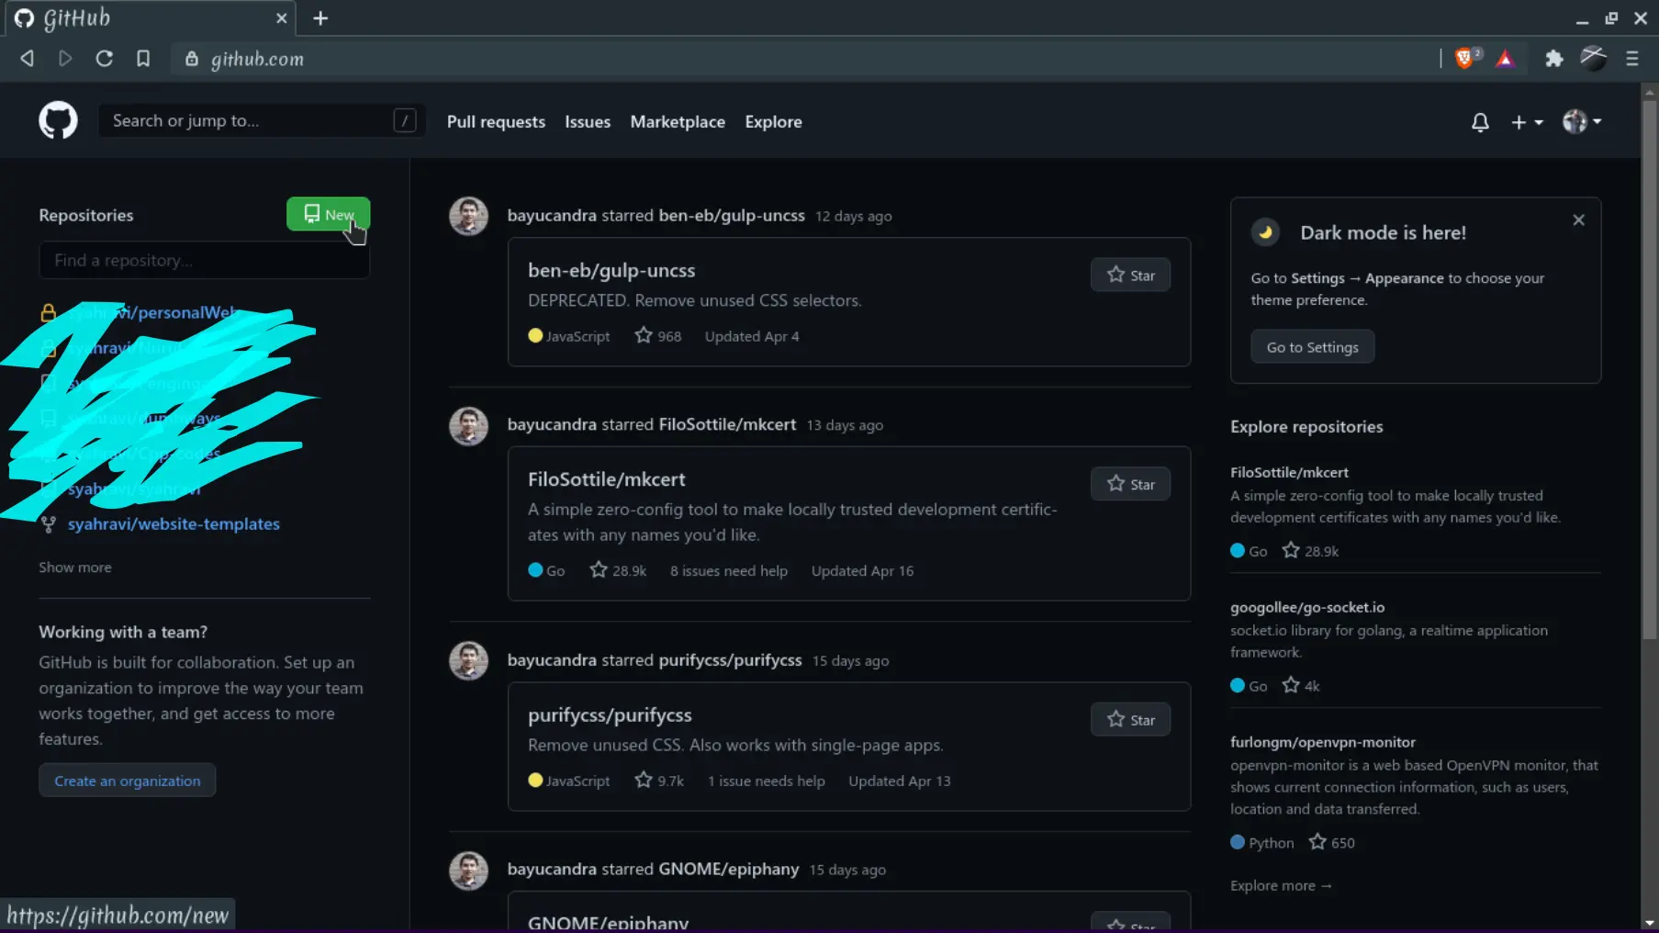Open star count 28.9k in mkcert feed card

(618, 570)
